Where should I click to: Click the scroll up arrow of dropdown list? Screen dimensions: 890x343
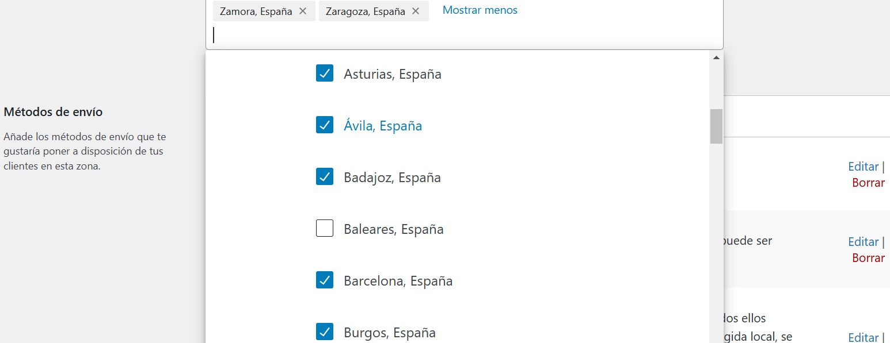[716, 57]
